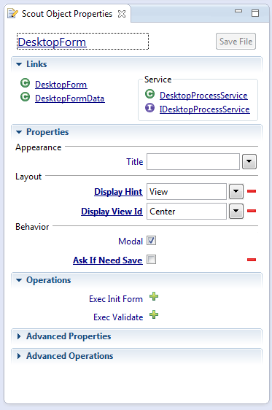This screenshot has width=272, height=410.
Task: Click the Display View Id field showing Center
Action: [187, 211]
